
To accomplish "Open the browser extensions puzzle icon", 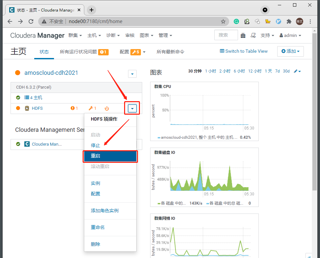I will click(289, 21).
